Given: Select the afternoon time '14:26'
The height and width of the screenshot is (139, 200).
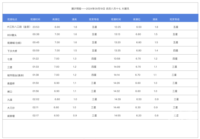Looking at the screenshot, I should point(117,83).
